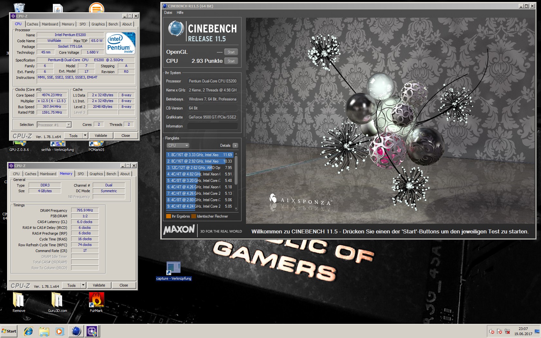Click Validate in top CPU-Z window
The image size is (541, 338).
point(101,136)
